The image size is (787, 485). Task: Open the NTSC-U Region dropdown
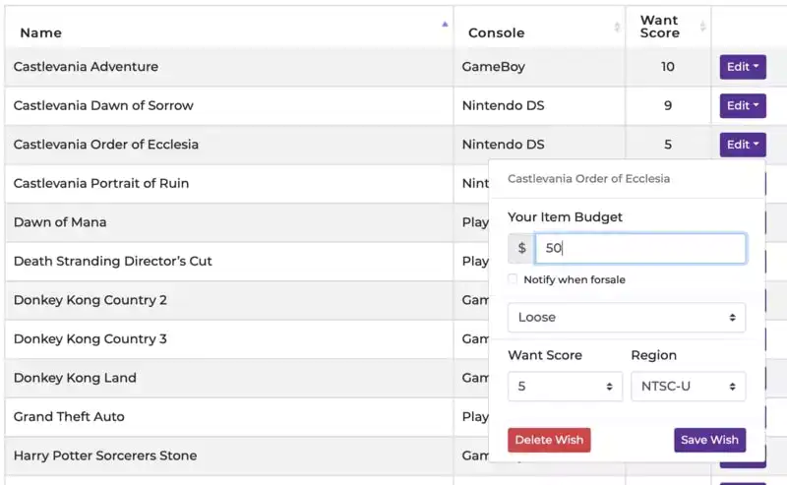[688, 386]
